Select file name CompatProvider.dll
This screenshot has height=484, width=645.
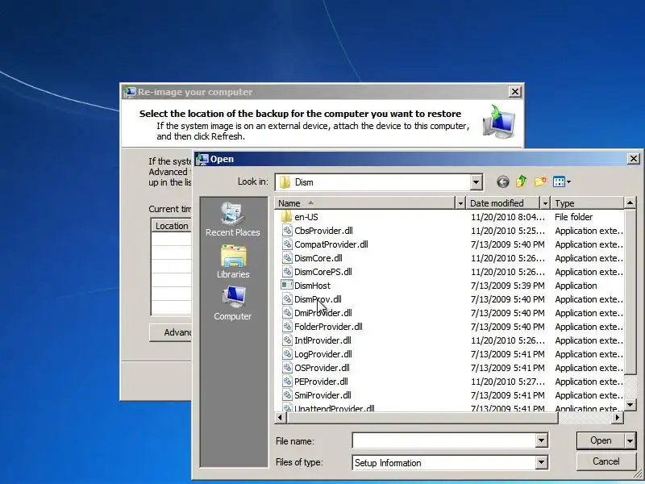(x=331, y=244)
